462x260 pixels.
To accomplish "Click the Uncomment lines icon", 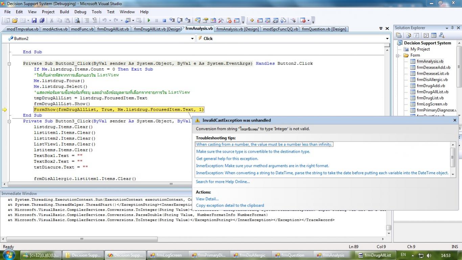I will coord(95,20).
